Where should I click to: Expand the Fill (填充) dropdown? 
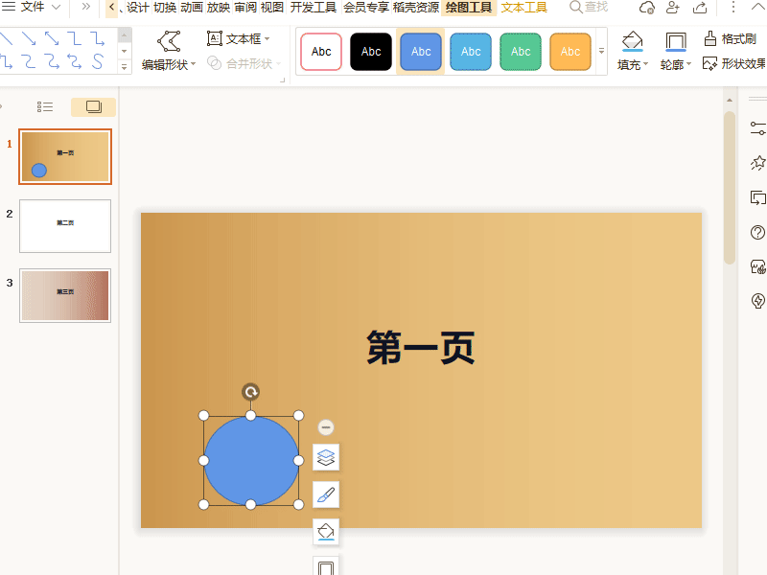coord(633,65)
